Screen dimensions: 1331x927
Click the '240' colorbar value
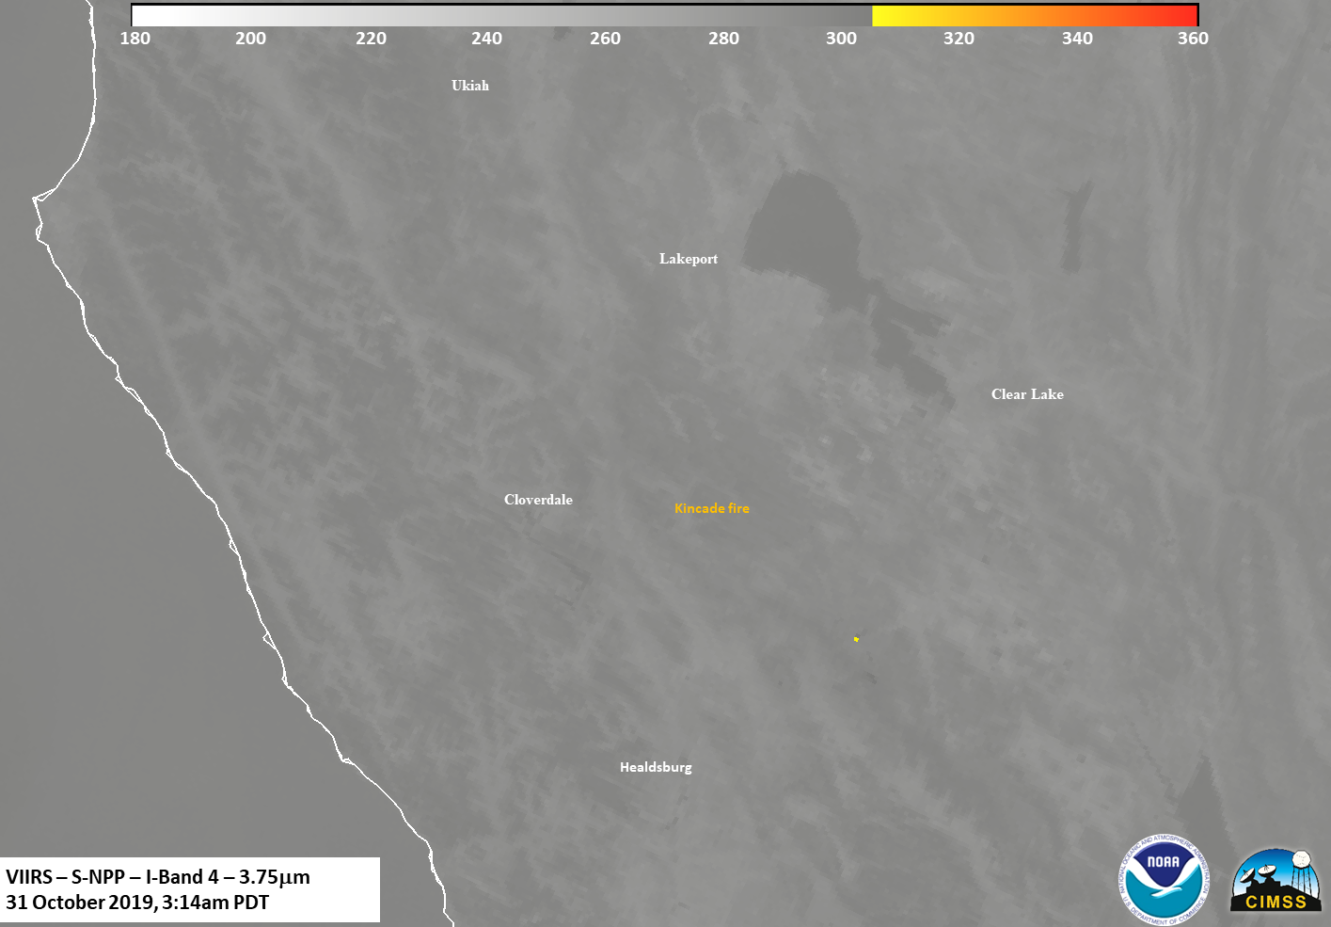pos(486,39)
